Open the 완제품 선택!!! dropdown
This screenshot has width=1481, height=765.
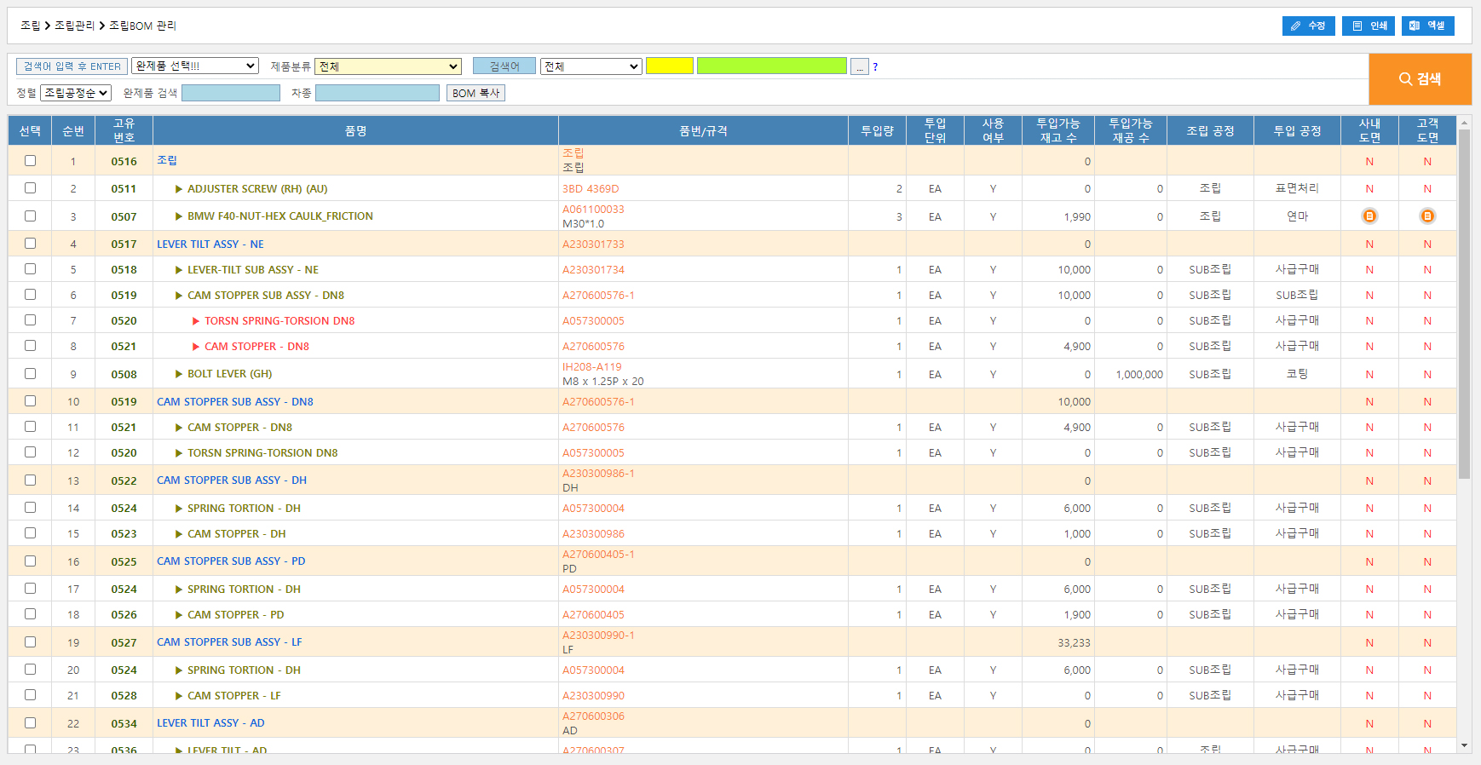(195, 66)
